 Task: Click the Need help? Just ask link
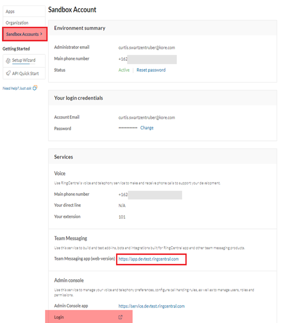pos(17,88)
